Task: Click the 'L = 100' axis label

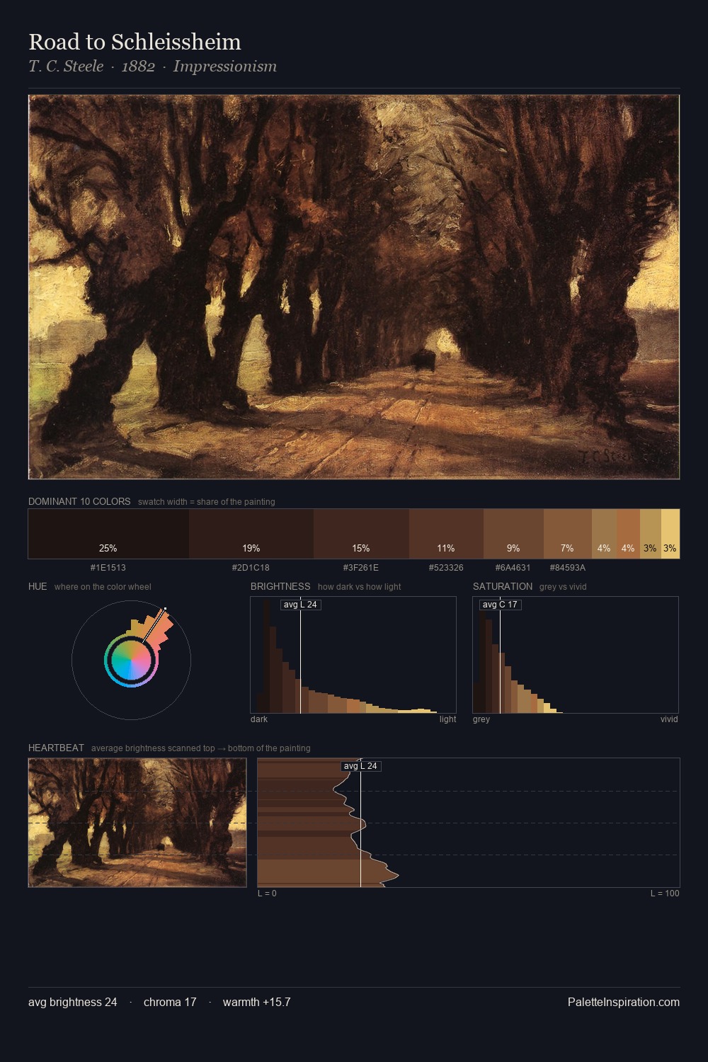Action: pyautogui.click(x=665, y=893)
